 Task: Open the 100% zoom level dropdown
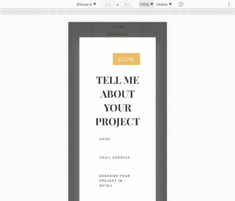click(146, 4)
